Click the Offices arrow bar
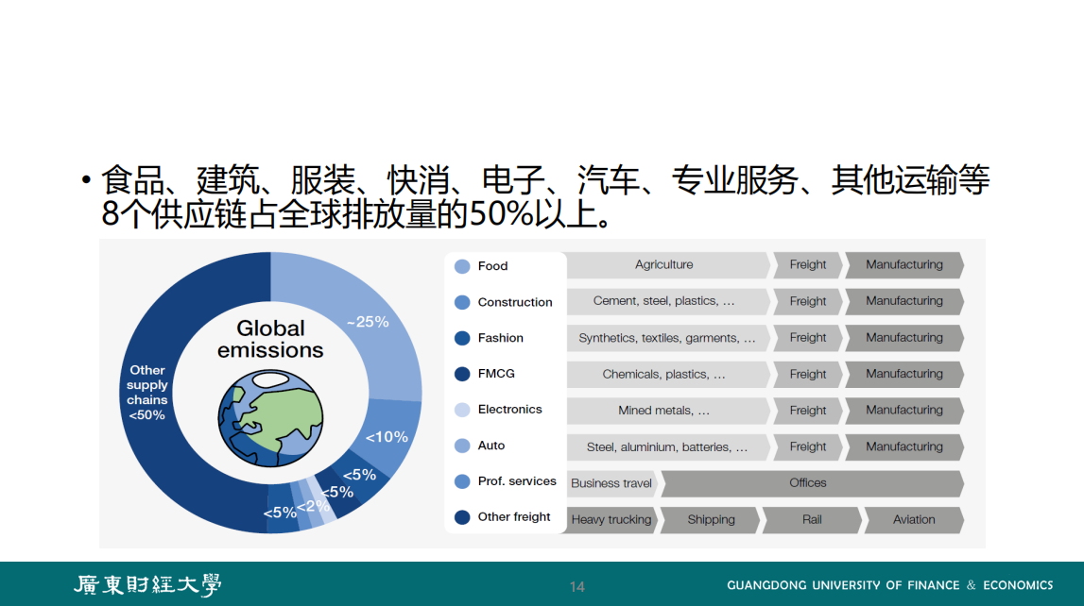This screenshot has width=1084, height=606. tap(809, 483)
